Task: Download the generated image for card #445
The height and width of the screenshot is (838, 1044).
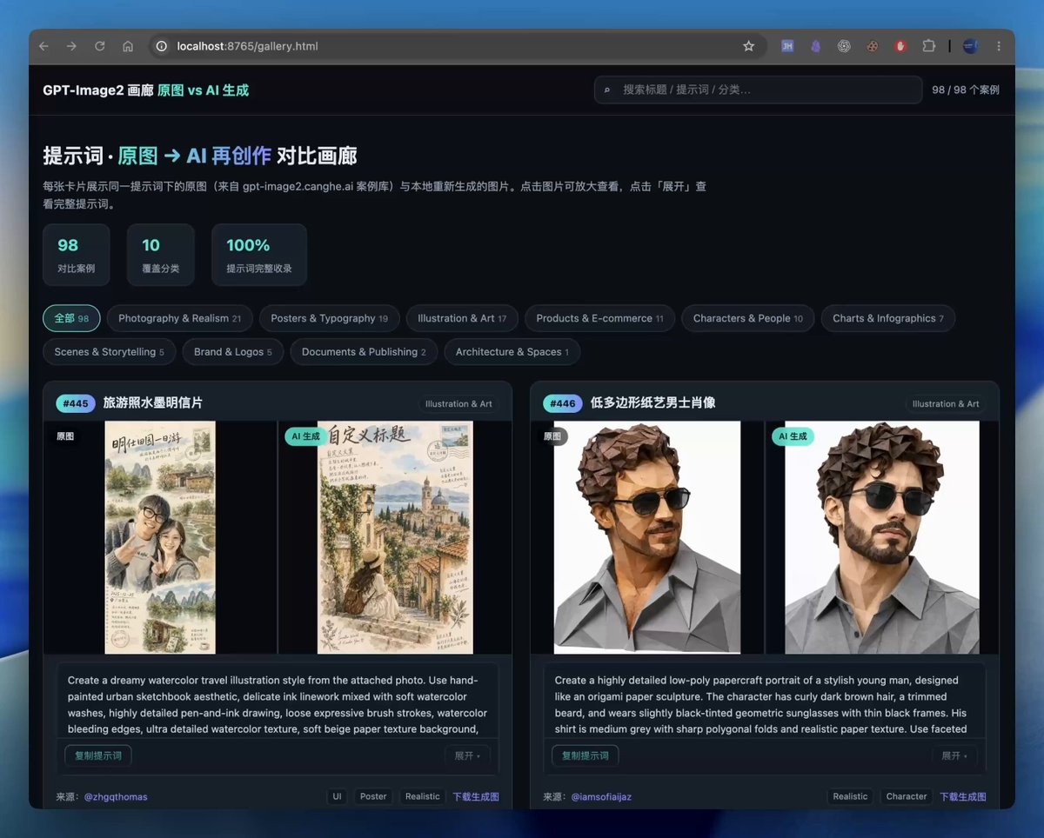Action: [x=476, y=796]
